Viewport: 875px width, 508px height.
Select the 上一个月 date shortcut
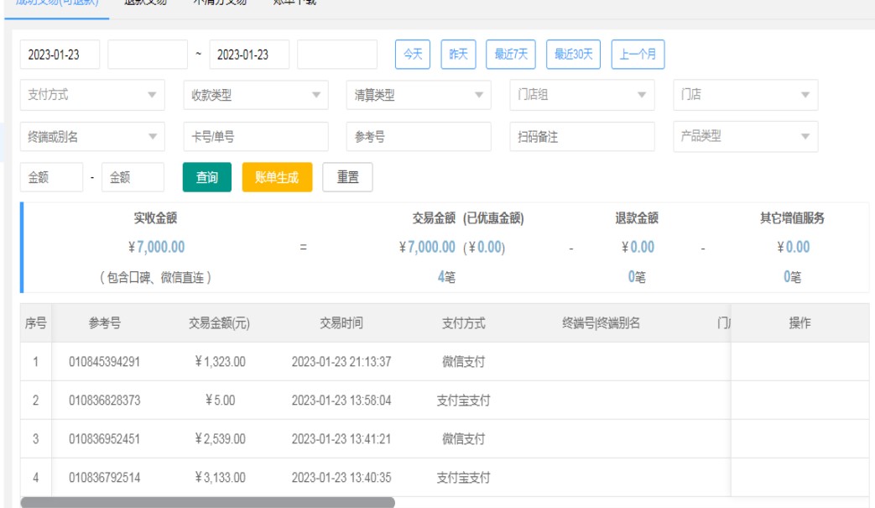click(638, 55)
